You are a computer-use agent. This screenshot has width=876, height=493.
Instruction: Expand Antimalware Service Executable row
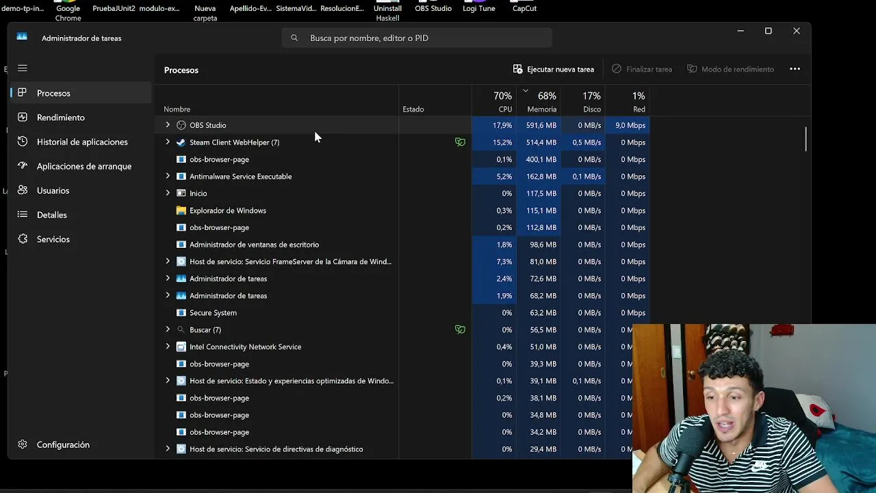pyautogui.click(x=168, y=176)
